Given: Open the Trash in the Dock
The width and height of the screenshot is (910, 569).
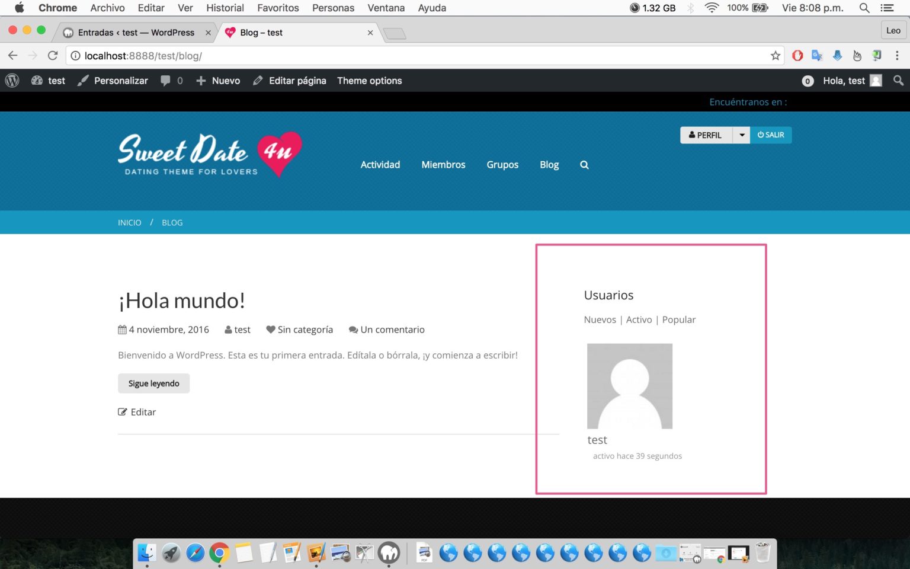Looking at the screenshot, I should coord(763,552).
